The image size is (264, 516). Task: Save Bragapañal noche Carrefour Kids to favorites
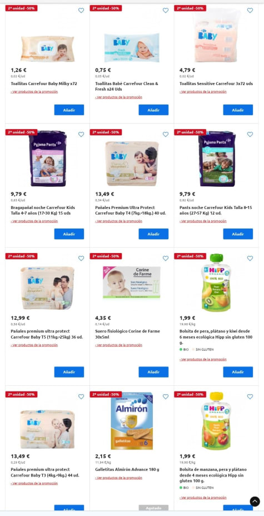81,134
